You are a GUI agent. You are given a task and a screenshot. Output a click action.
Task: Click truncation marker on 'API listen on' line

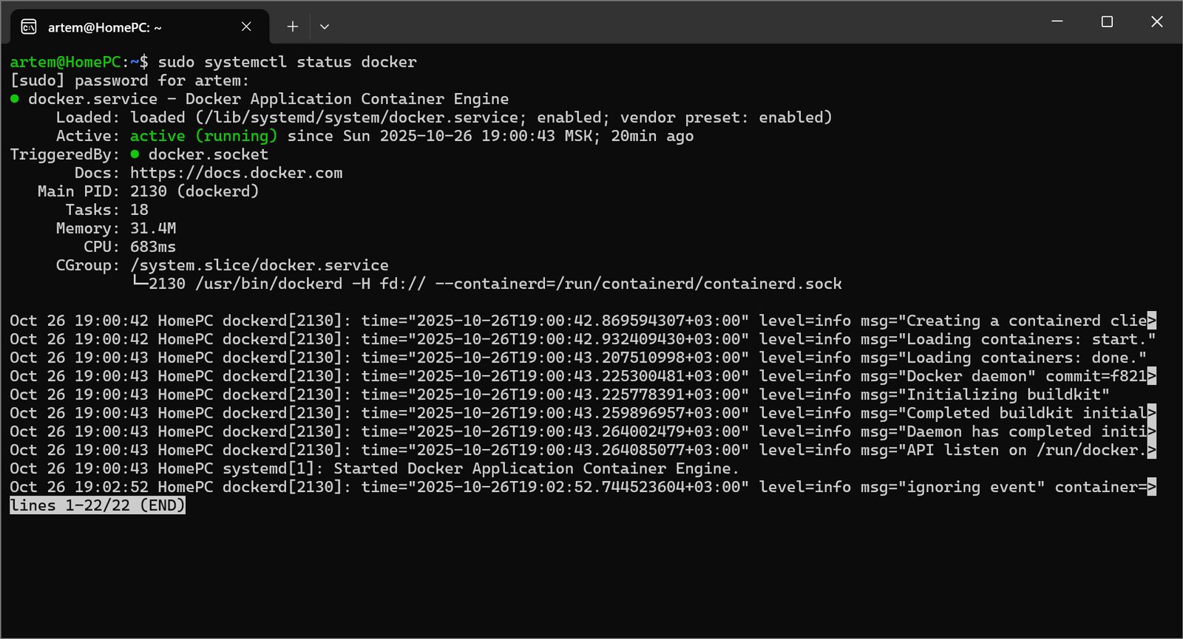[x=1151, y=450]
